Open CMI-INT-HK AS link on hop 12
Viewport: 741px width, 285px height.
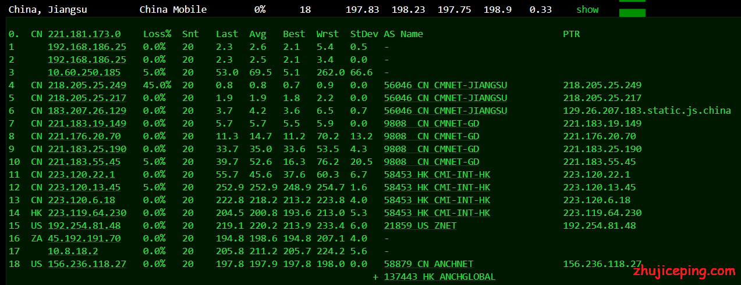tap(437, 187)
